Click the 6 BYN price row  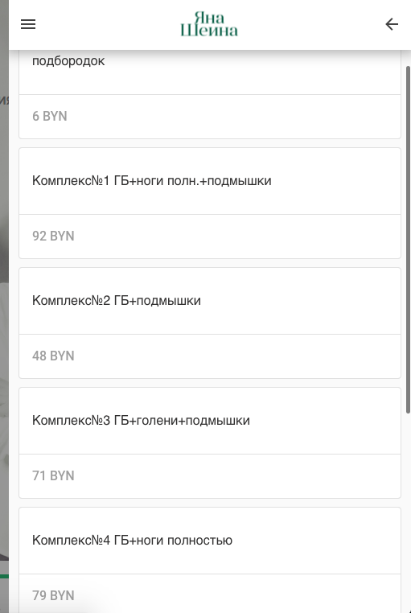[x=210, y=117]
